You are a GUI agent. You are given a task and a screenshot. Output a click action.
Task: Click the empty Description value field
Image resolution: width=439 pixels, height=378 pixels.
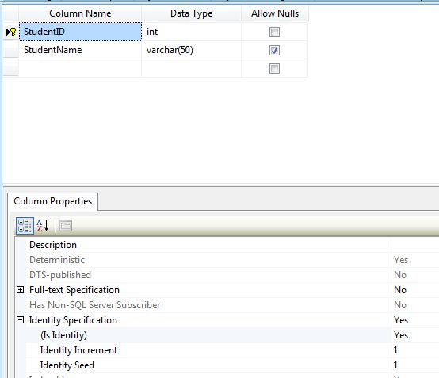pos(415,245)
